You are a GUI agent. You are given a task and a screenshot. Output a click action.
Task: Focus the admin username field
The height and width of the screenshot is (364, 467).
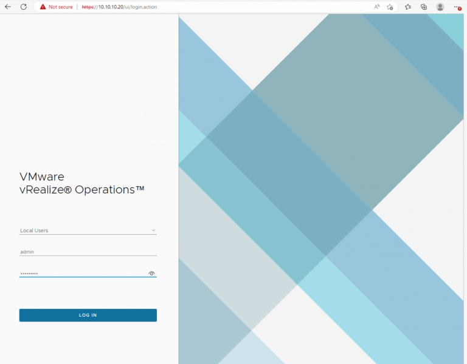[x=85, y=252]
